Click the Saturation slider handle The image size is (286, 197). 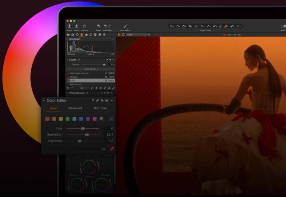coord(87,134)
